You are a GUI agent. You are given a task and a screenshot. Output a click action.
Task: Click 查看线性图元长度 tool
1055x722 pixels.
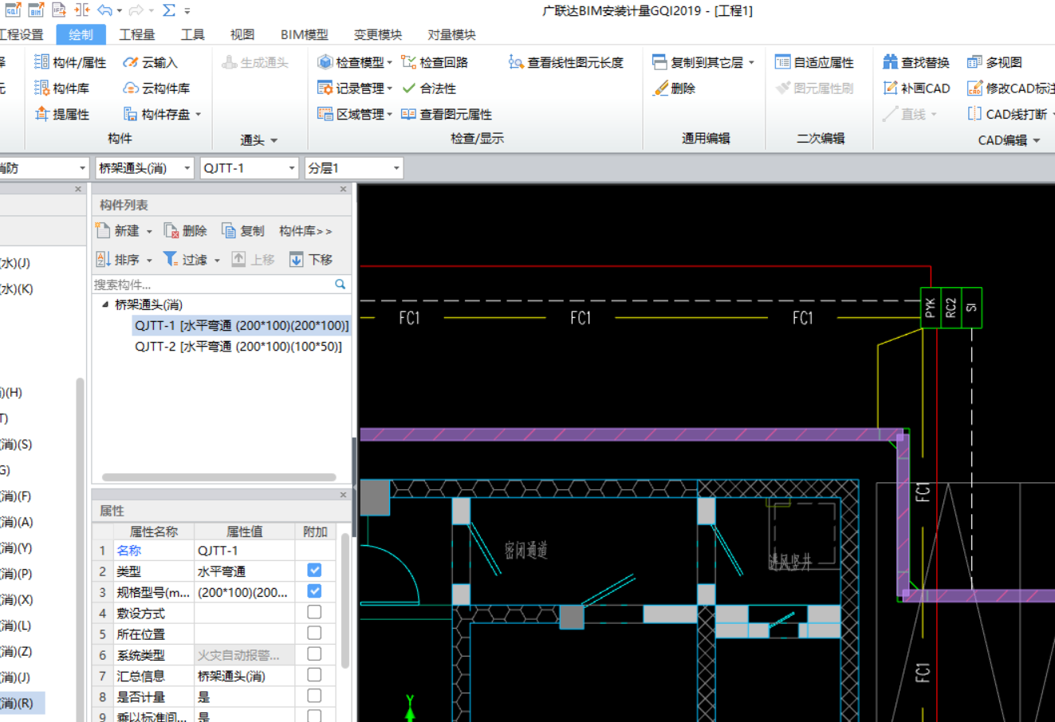(566, 62)
